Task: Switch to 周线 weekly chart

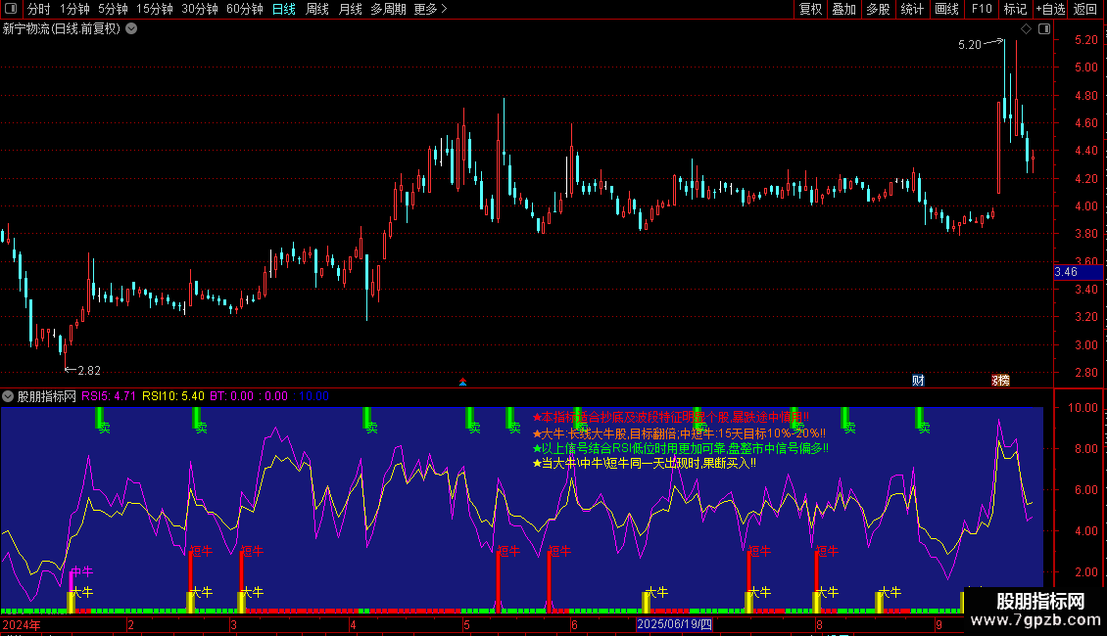Action: [317, 9]
